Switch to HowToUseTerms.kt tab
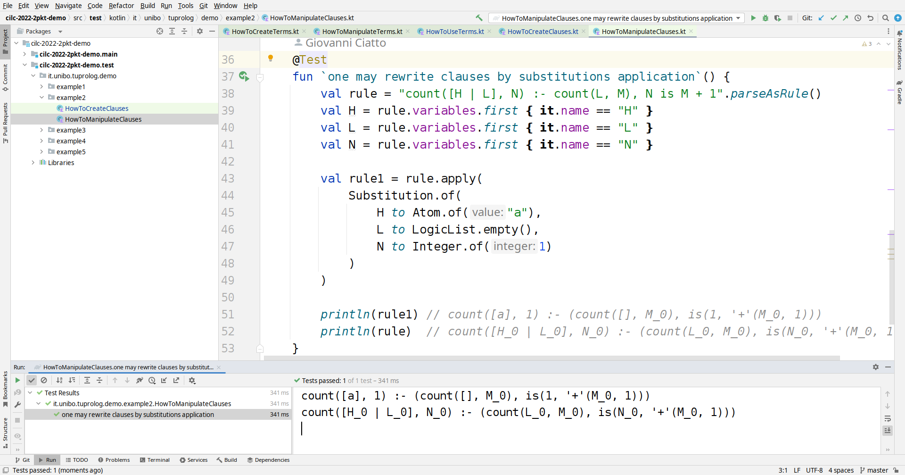The image size is (905, 475). pyautogui.click(x=455, y=32)
